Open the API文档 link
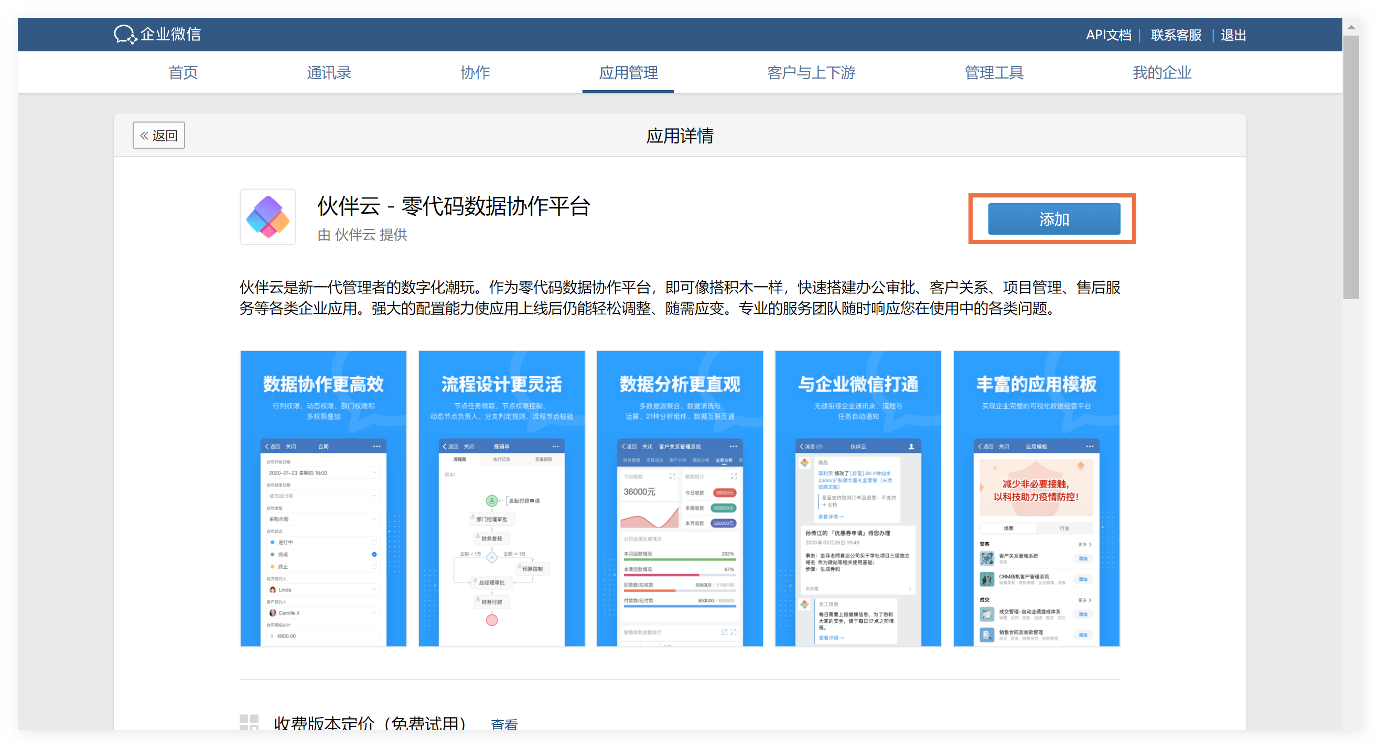Viewport: 1378px width, 748px height. point(1108,35)
